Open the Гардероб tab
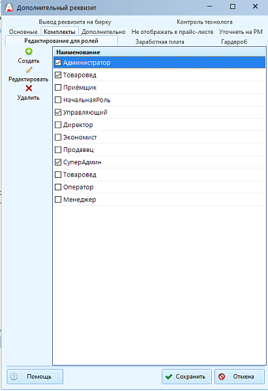The width and height of the screenshot is (268, 391). (x=234, y=42)
